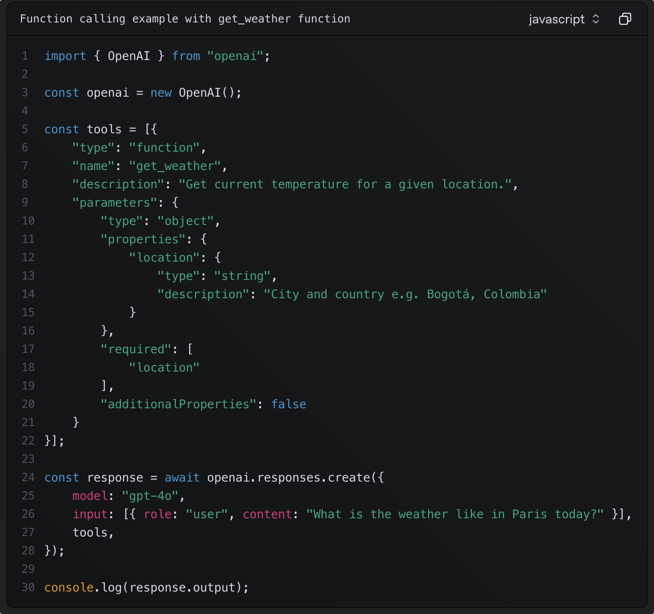Click the tools variable declaration
This screenshot has height=614, width=654.
pyautogui.click(x=104, y=129)
